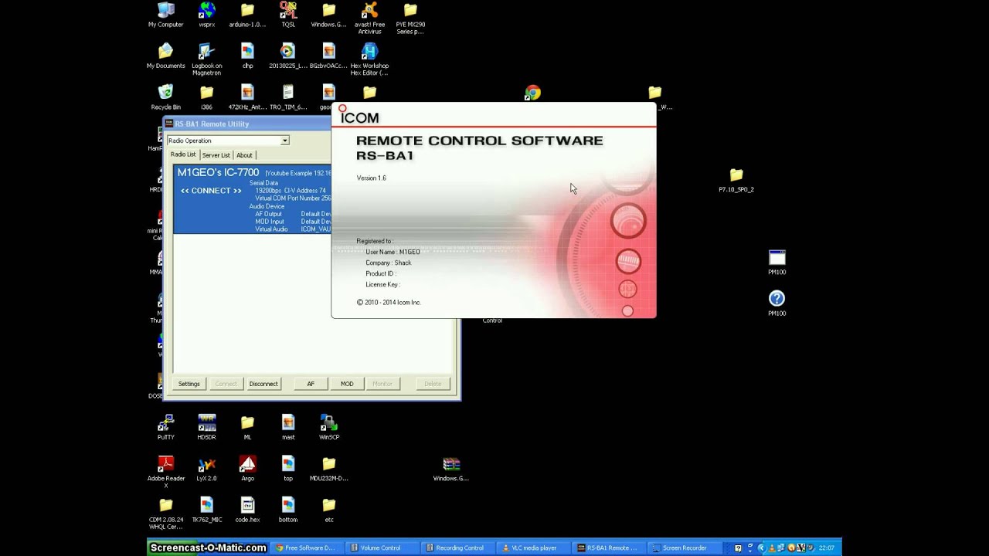
Task: Click the ICOM splash screen logo
Action: (359, 115)
